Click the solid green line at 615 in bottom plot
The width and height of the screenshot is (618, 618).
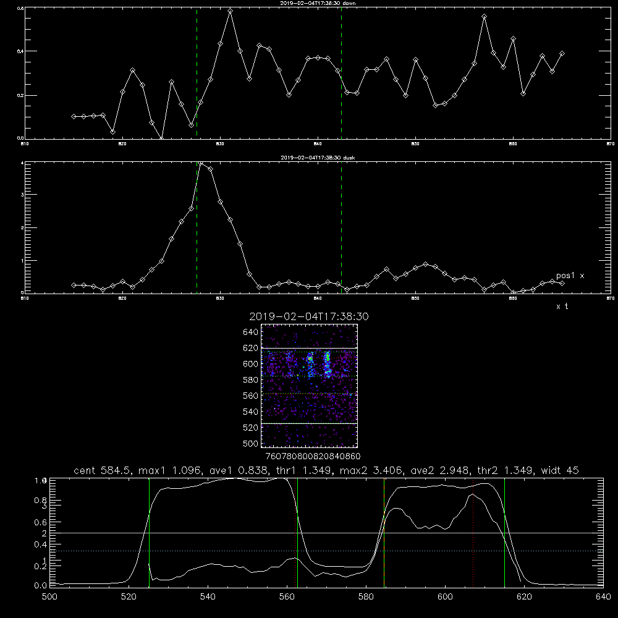[x=504, y=533]
